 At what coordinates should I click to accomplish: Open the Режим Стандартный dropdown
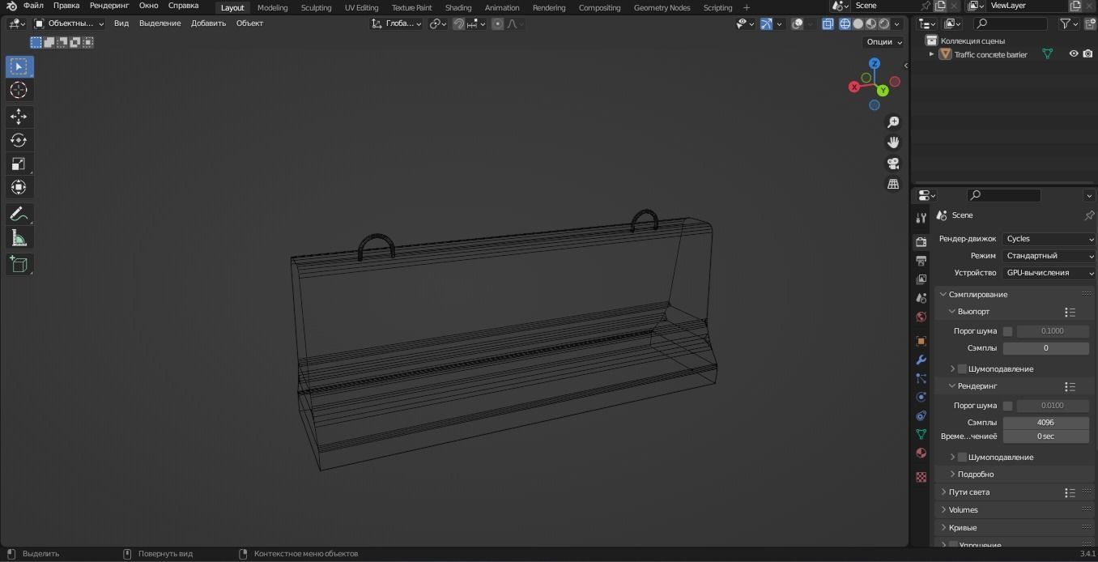point(1049,256)
